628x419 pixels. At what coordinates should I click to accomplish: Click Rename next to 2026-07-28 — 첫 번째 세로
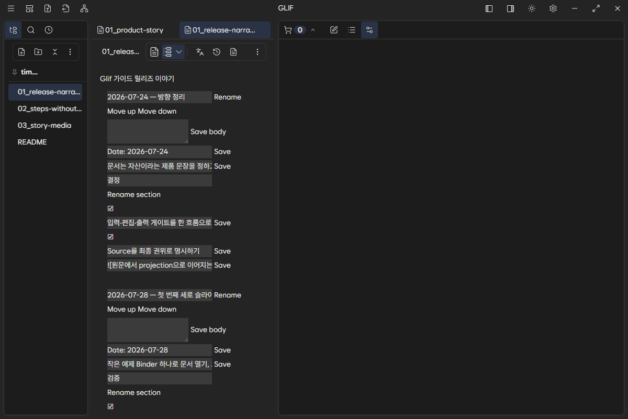click(x=228, y=295)
